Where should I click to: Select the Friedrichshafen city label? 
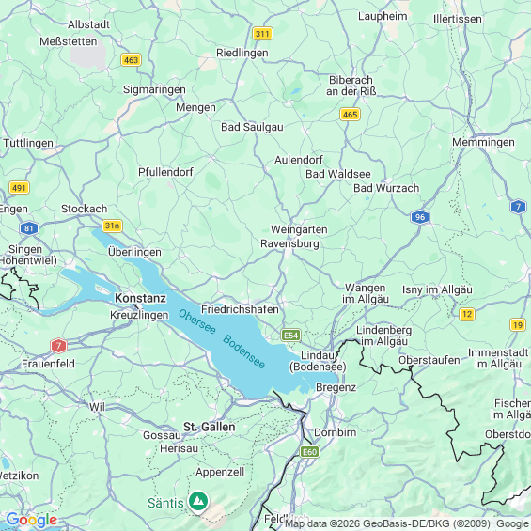click(240, 309)
